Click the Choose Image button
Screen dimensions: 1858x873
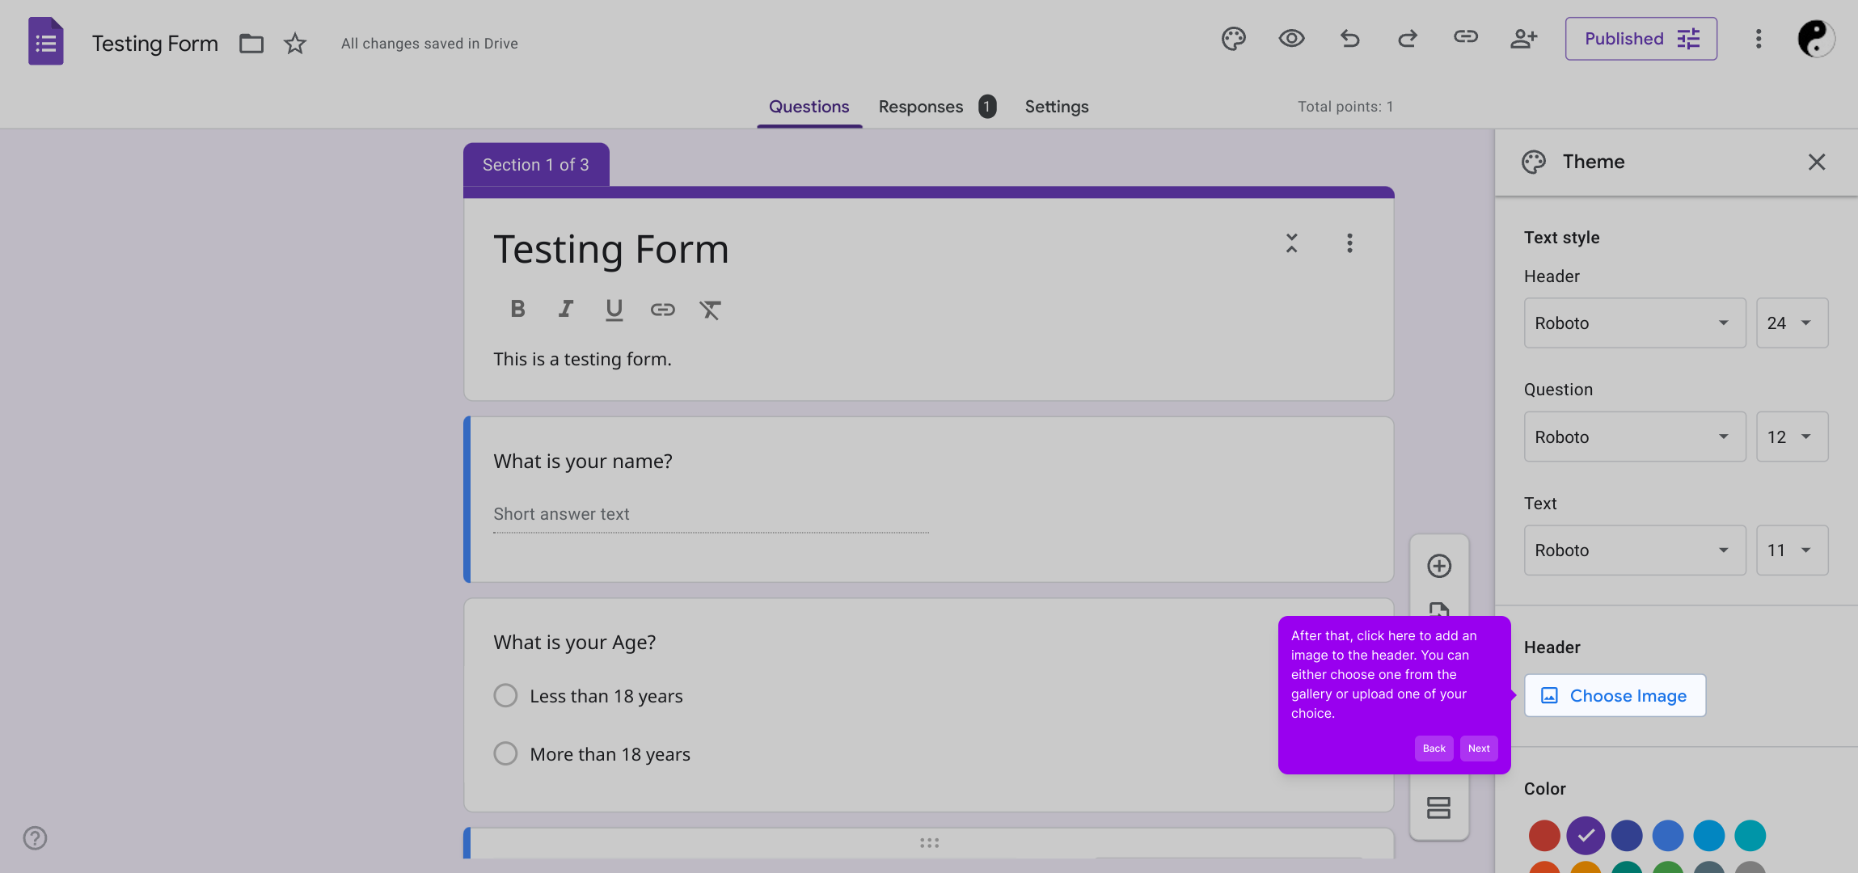pyautogui.click(x=1615, y=696)
